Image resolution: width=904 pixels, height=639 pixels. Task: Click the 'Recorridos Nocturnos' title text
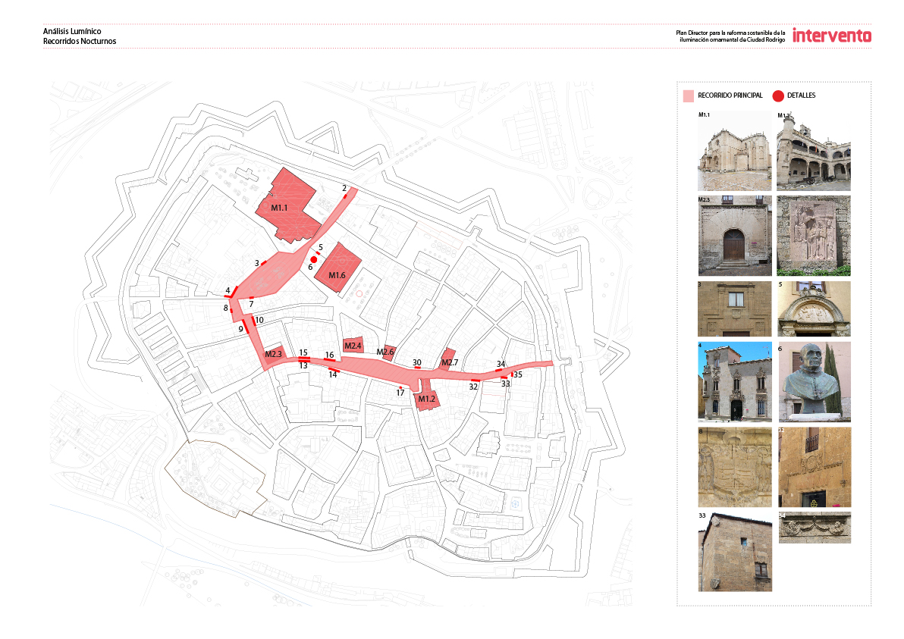(80, 41)
